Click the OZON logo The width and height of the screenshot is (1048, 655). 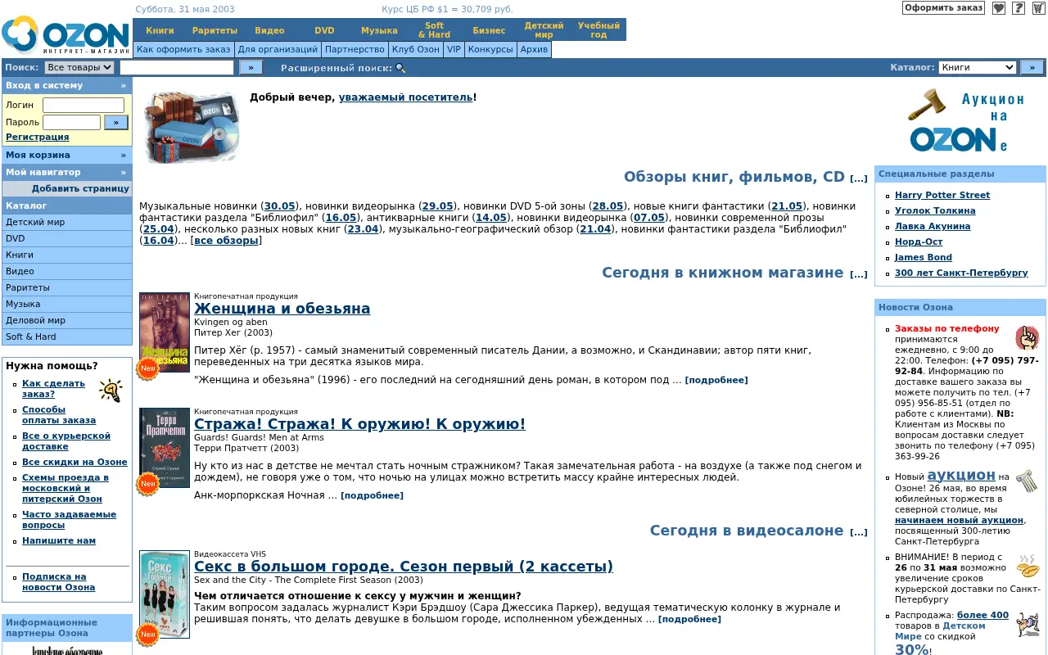tap(65, 36)
